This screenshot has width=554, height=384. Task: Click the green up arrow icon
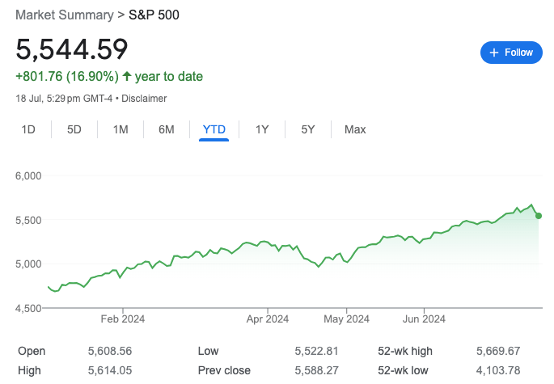click(127, 77)
